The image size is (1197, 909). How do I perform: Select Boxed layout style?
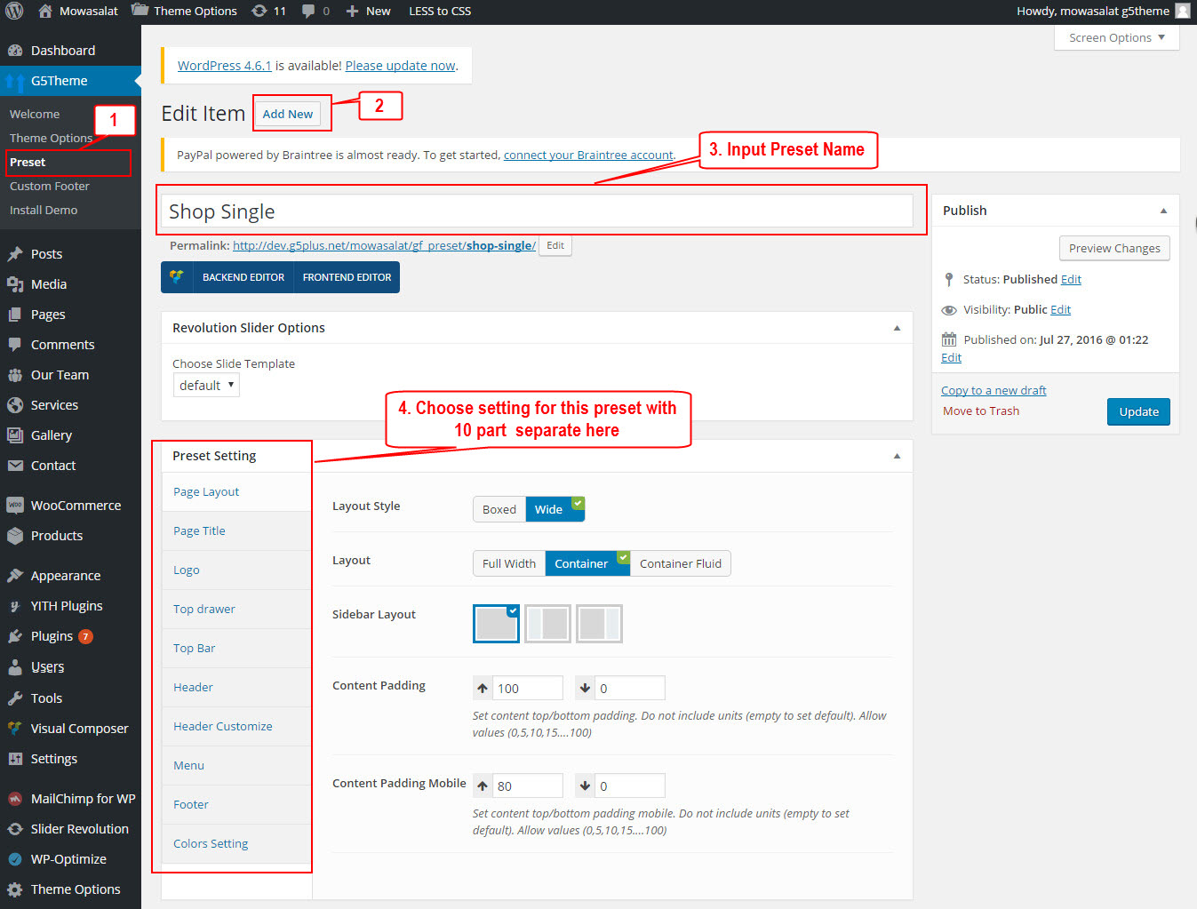(499, 510)
